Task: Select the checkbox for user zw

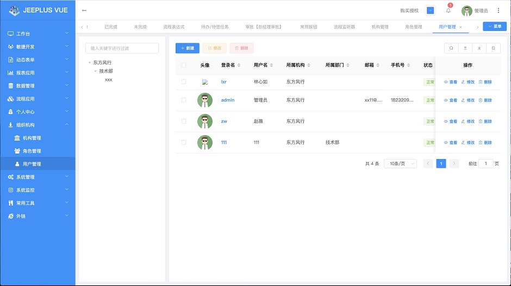Action: click(184, 122)
